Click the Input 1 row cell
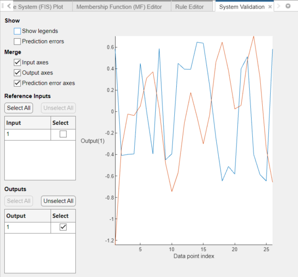Viewport: 298px width, 277px height. point(28,135)
